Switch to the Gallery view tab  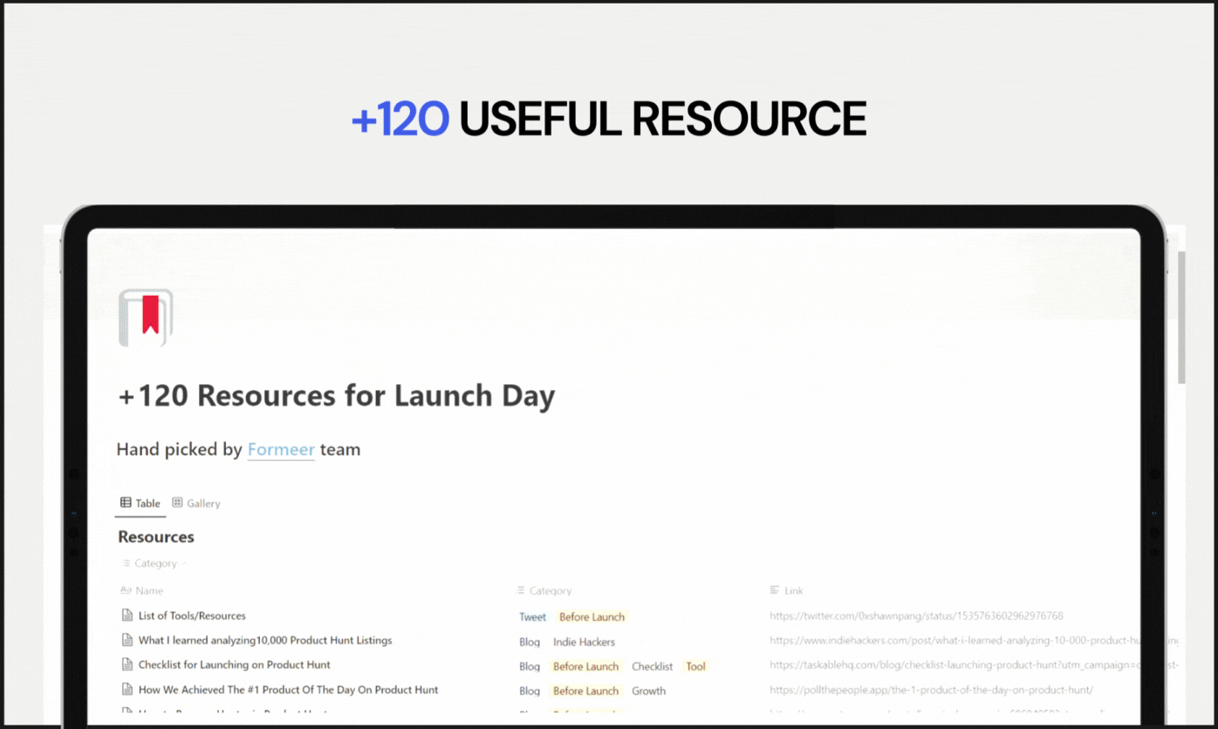tap(196, 503)
